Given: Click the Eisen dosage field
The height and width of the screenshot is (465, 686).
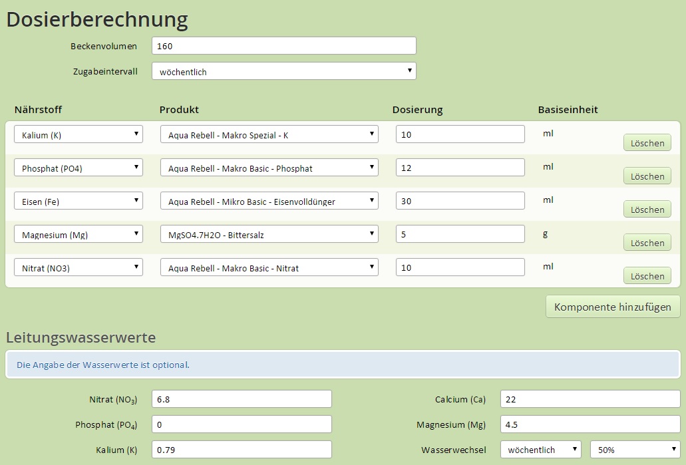Looking at the screenshot, I should (x=460, y=201).
